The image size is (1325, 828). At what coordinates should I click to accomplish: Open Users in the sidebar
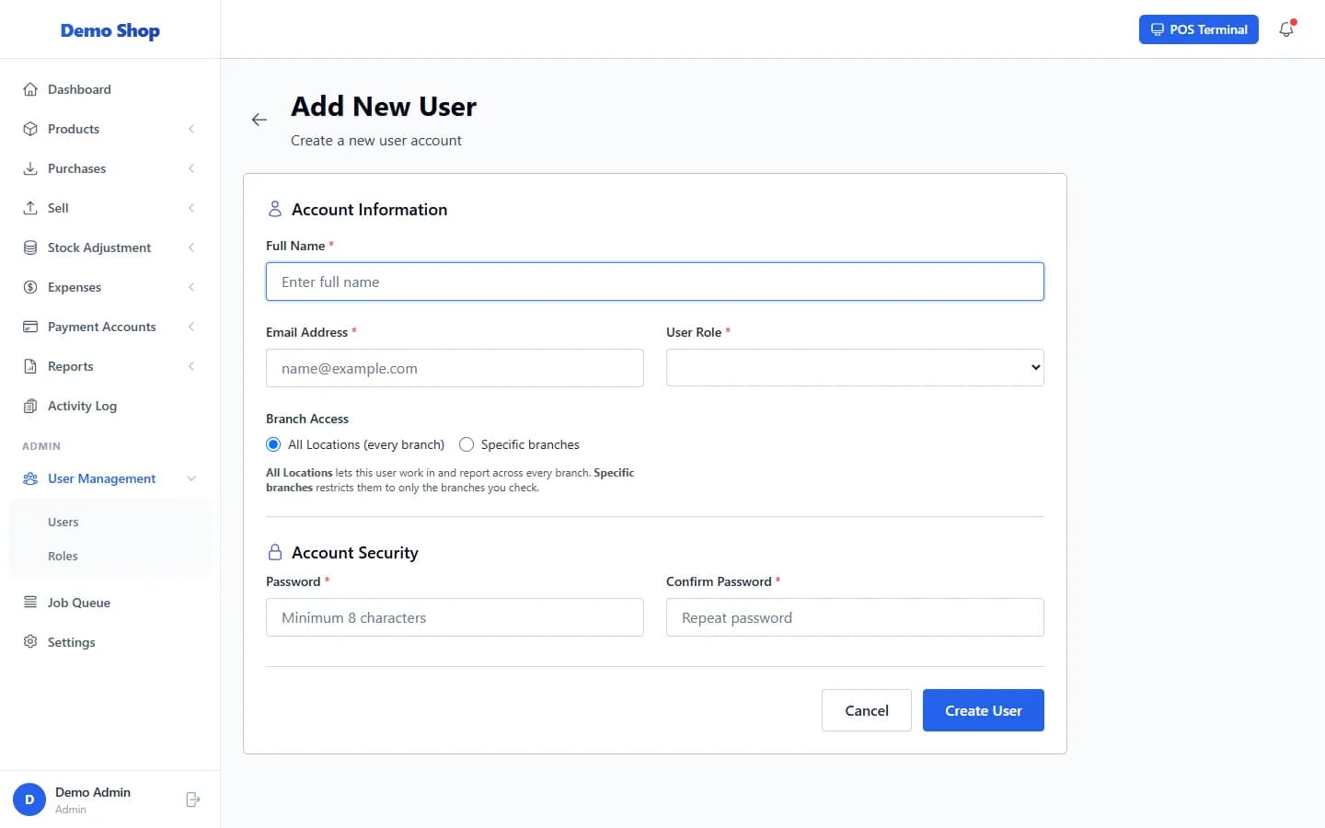110,522
